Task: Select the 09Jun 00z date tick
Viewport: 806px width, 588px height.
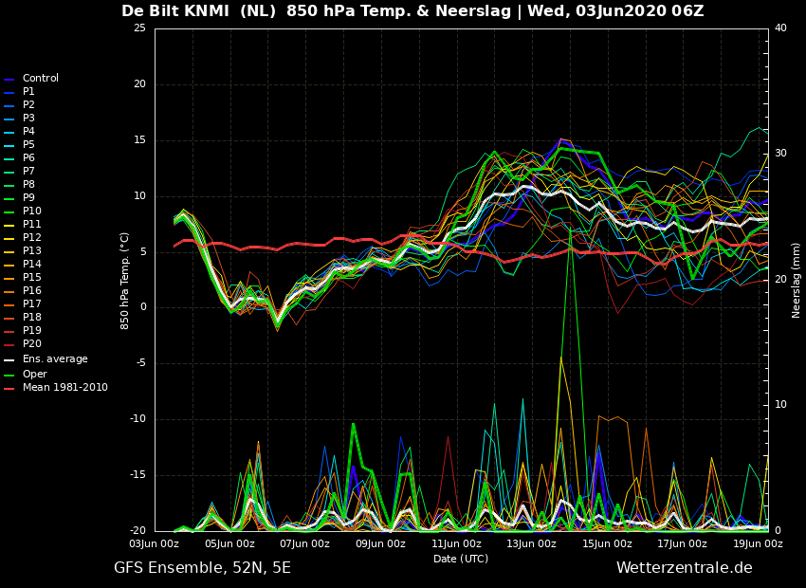Action: click(x=381, y=543)
